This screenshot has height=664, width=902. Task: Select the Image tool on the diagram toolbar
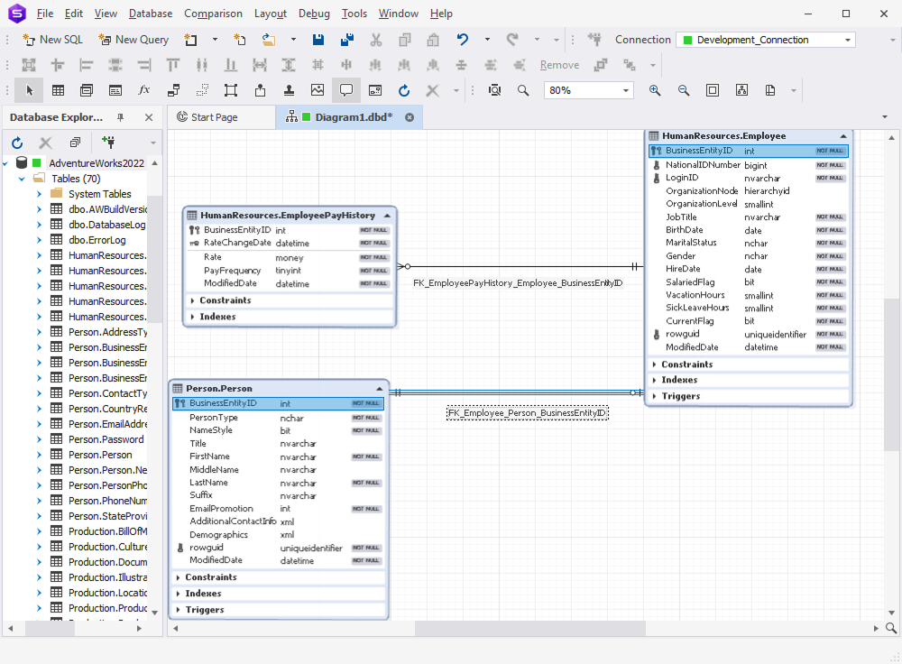point(318,90)
